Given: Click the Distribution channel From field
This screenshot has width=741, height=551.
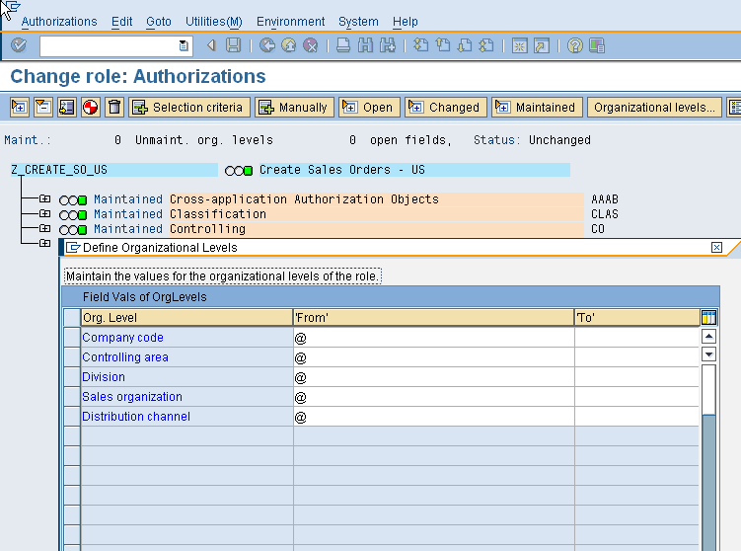Looking at the screenshot, I should [434, 417].
